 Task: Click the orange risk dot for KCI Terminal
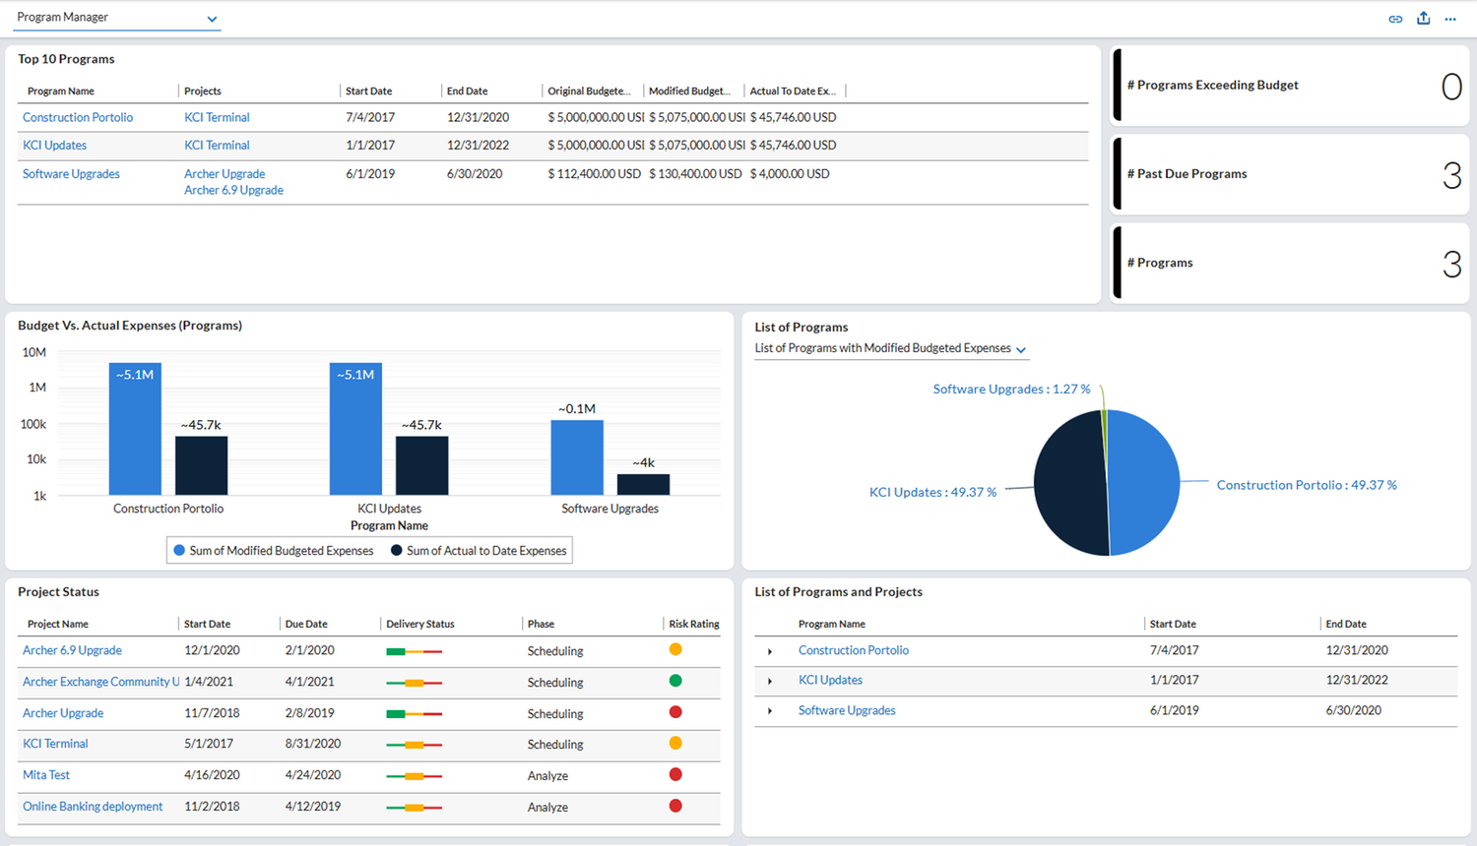(x=675, y=744)
